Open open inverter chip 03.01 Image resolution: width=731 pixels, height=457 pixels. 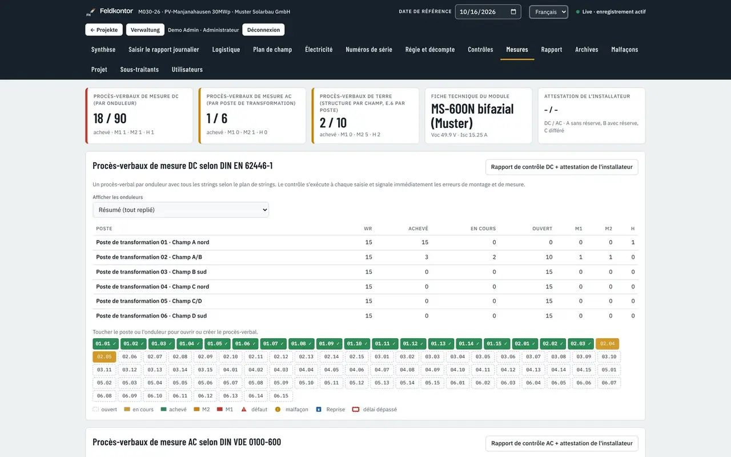(x=381, y=357)
